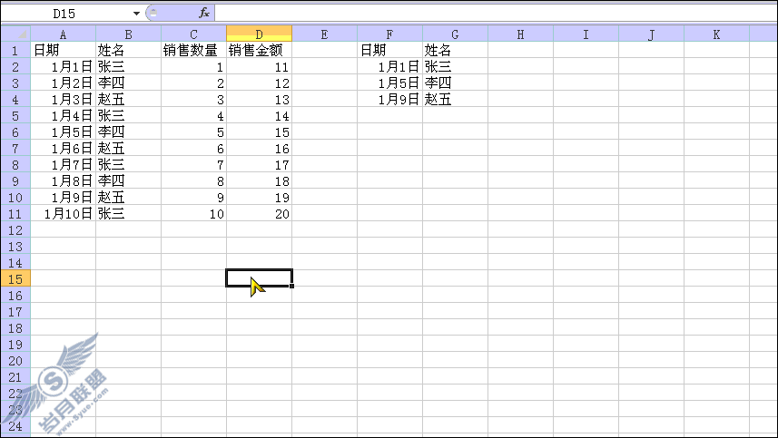Select column F header
778x438 pixels.
(390, 34)
